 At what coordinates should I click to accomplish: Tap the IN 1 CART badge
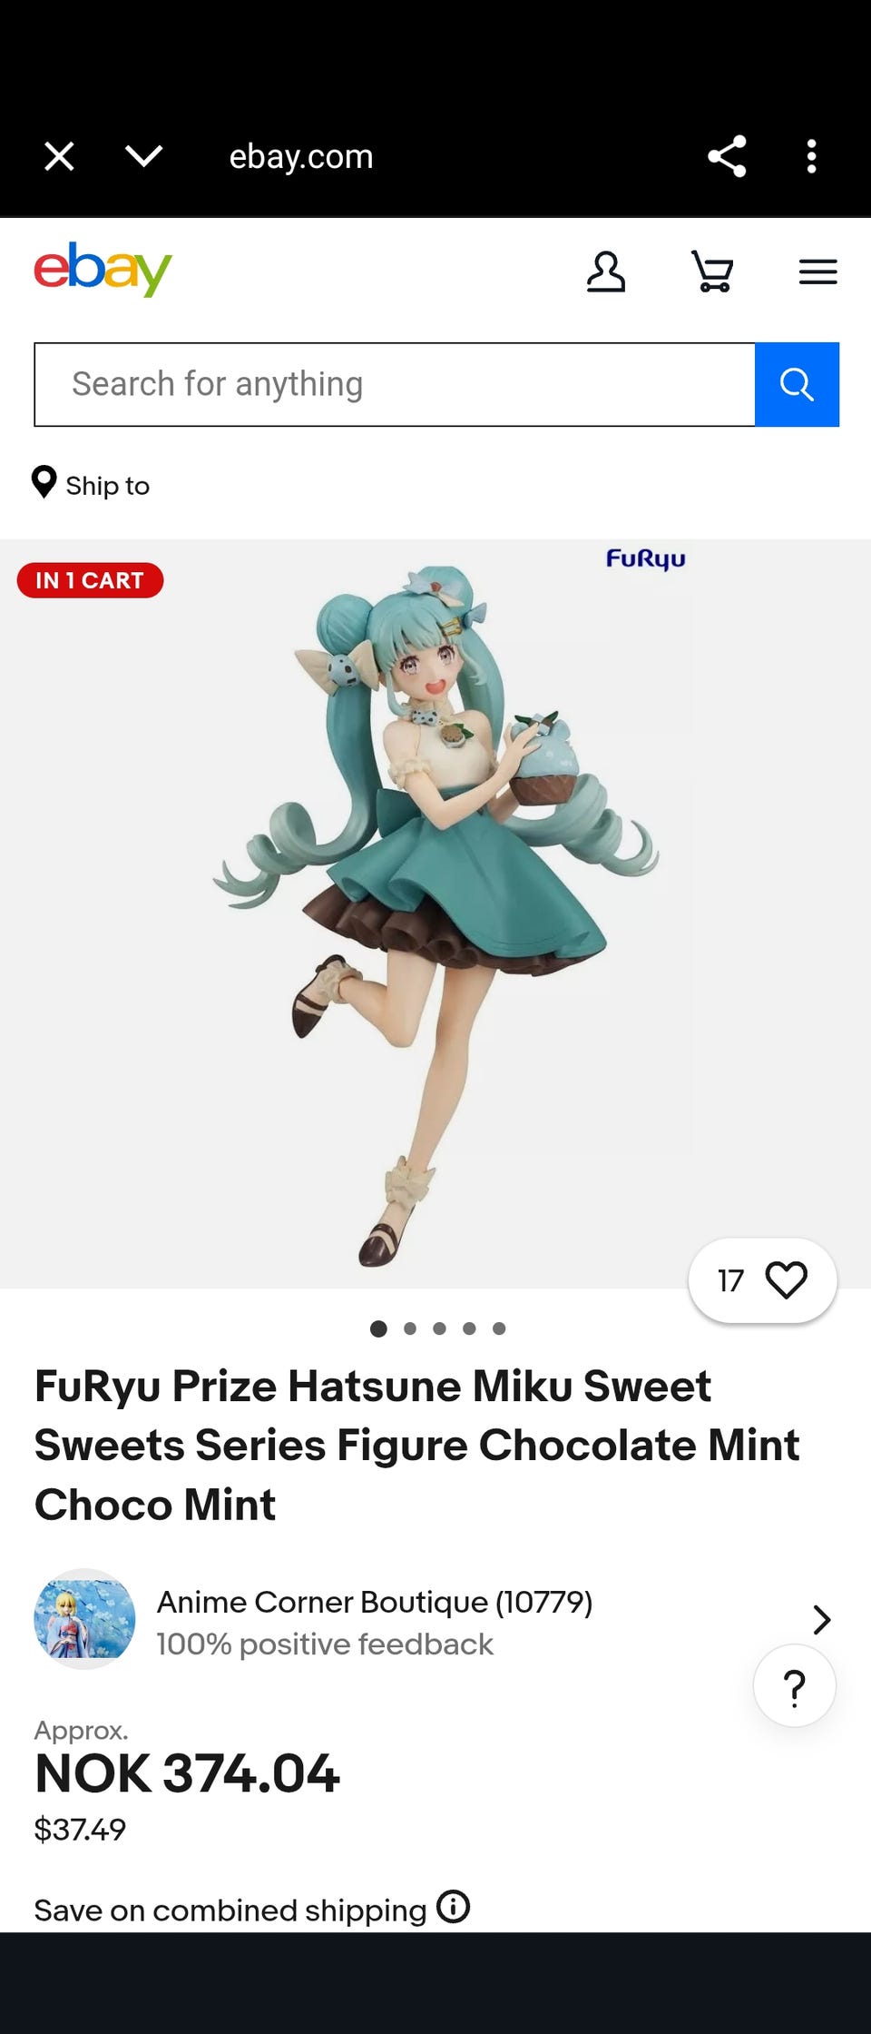(x=90, y=580)
